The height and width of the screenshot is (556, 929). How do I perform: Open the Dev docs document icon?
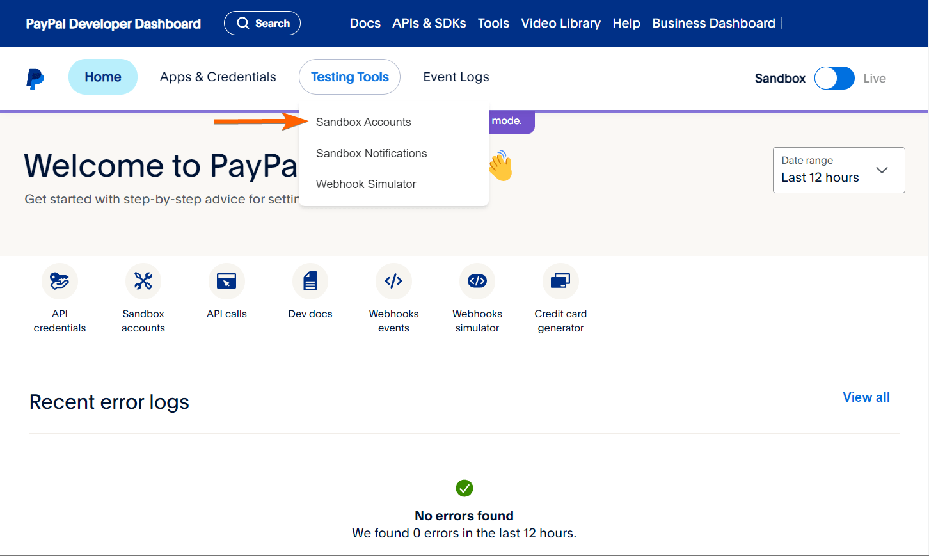pyautogui.click(x=310, y=282)
